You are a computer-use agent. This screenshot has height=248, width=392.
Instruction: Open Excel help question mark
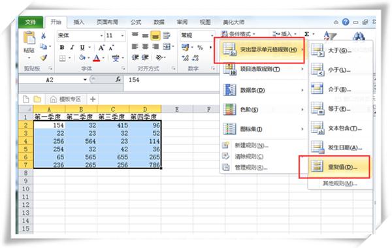tap(346, 22)
